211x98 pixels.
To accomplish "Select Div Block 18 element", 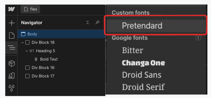I will (x=43, y=42).
